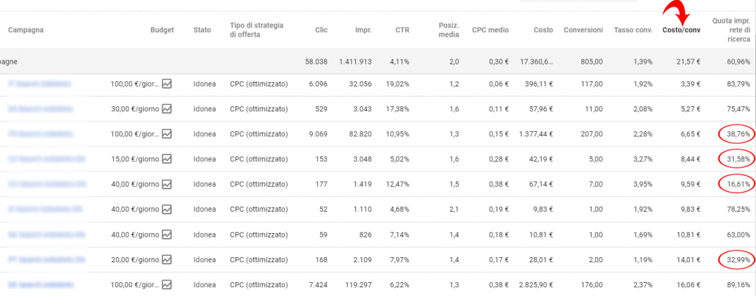Viewport: 756px width, 296px height.
Task: Click the Impr. column header
Action: click(363, 30)
